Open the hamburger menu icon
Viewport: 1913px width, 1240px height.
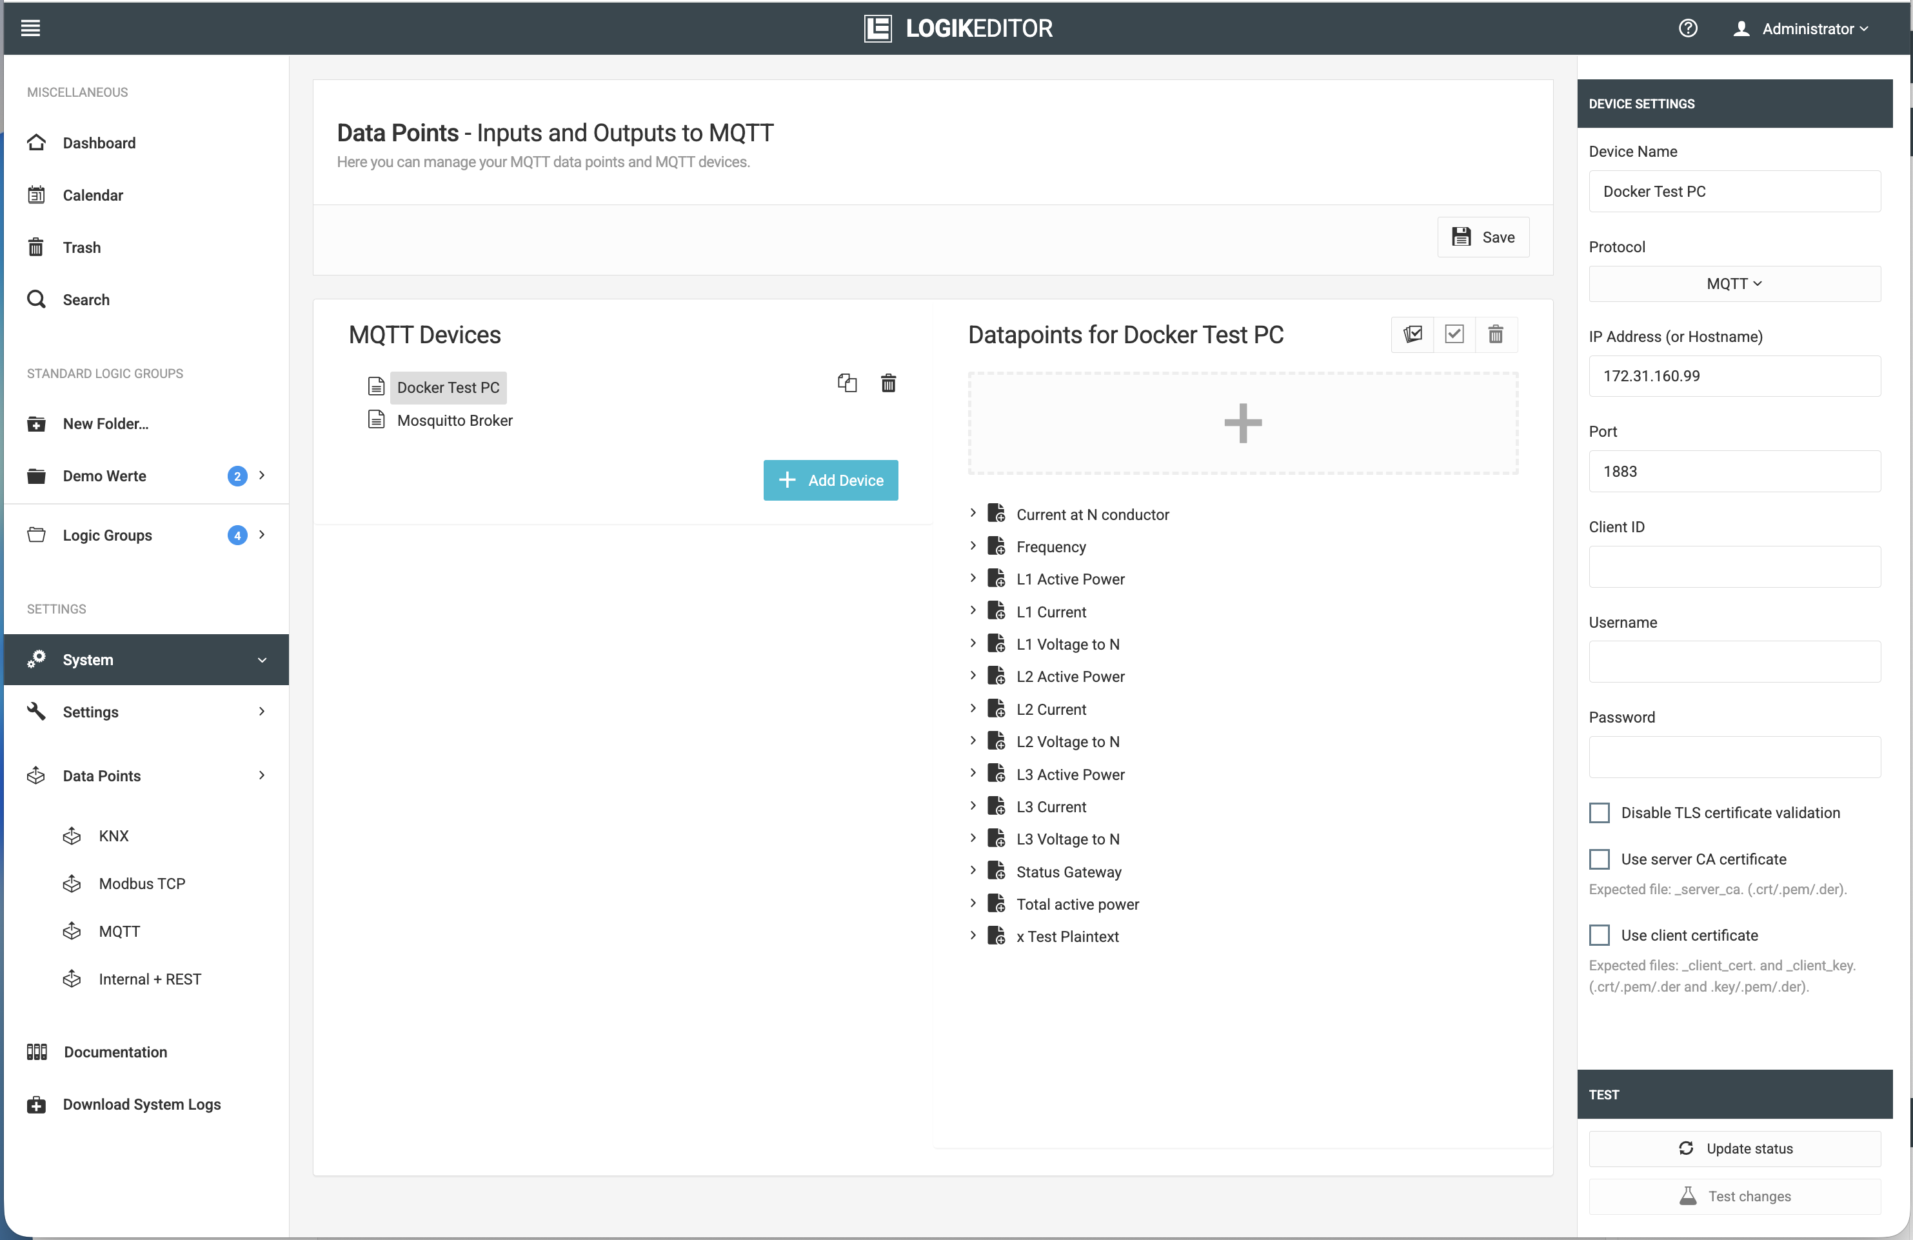(30, 28)
